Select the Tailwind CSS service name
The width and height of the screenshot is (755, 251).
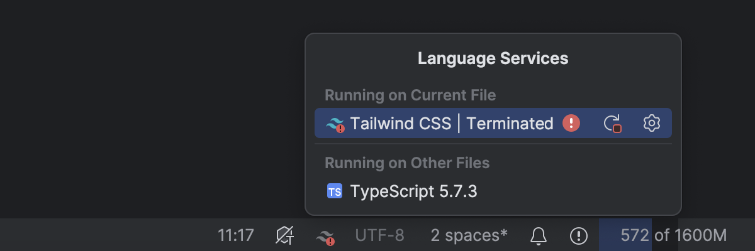tap(401, 124)
